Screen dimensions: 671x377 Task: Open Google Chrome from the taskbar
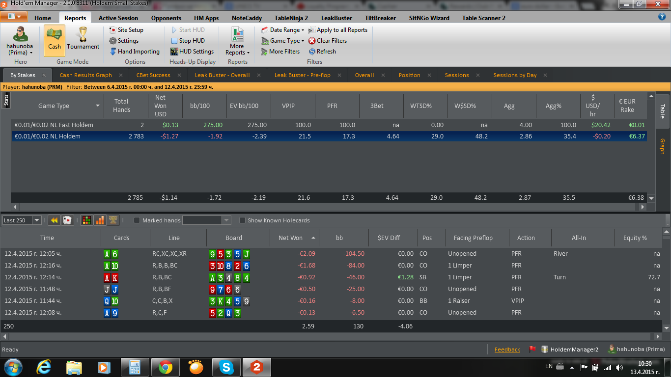click(x=165, y=367)
